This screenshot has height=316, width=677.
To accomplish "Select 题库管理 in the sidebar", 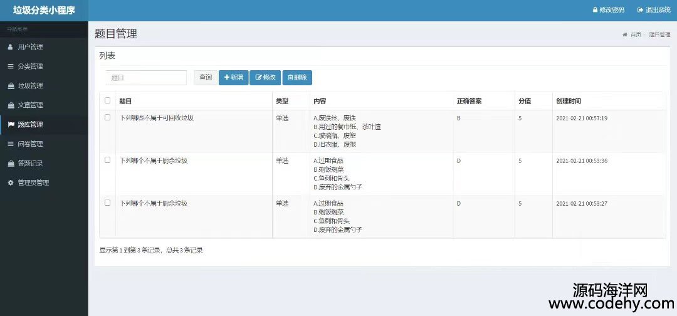I will pyautogui.click(x=44, y=124).
